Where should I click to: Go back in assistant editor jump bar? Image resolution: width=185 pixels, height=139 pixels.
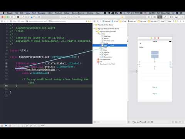(x=98, y=21)
